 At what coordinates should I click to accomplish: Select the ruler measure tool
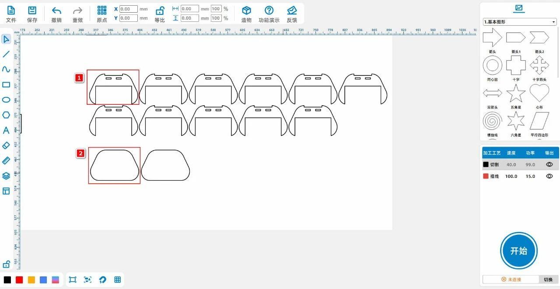pos(6,161)
